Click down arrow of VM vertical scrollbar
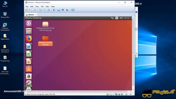The image size is (176, 99). 133,89
